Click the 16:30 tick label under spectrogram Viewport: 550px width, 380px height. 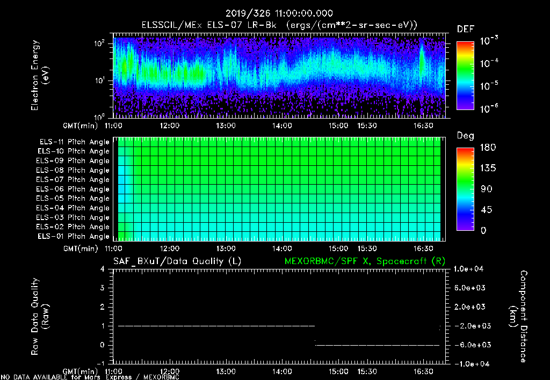point(423,126)
